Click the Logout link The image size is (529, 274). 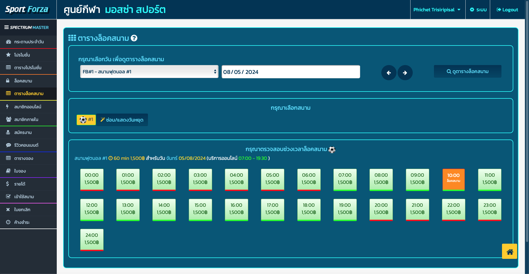pyautogui.click(x=507, y=10)
